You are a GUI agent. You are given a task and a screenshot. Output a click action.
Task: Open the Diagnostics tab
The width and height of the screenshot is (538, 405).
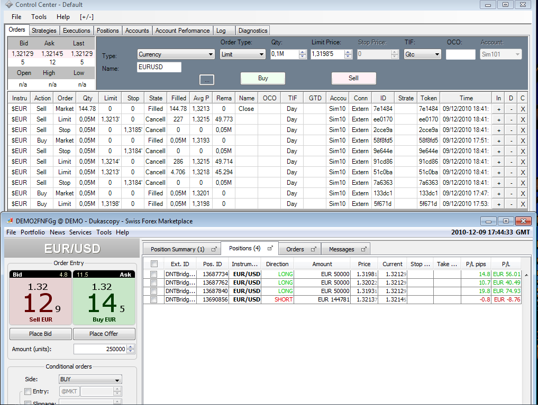(x=252, y=31)
